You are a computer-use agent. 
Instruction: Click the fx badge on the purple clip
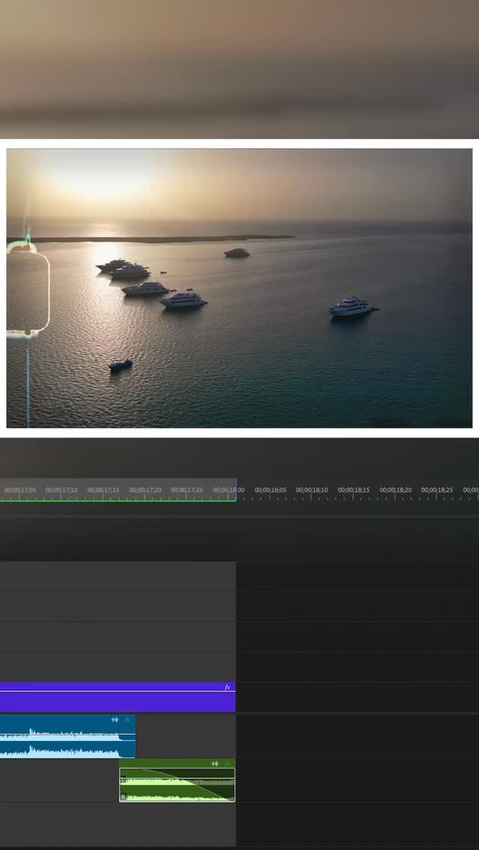coord(228,687)
